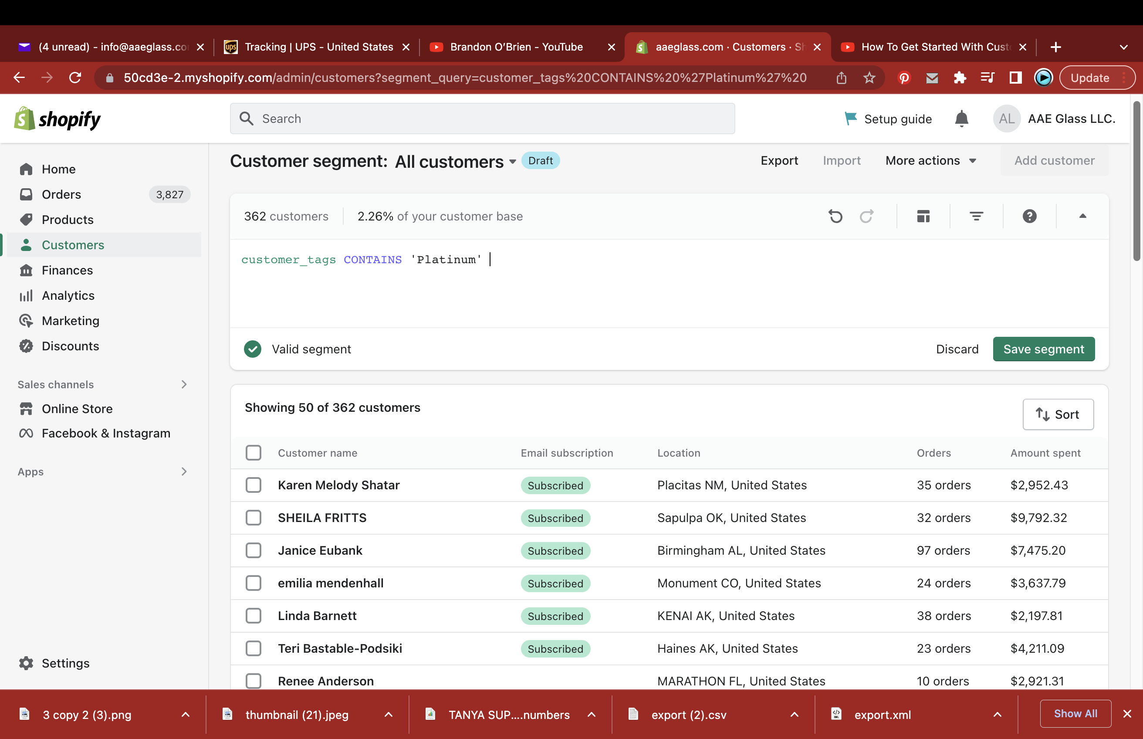Open Analytics in the sidebar

(x=68, y=295)
